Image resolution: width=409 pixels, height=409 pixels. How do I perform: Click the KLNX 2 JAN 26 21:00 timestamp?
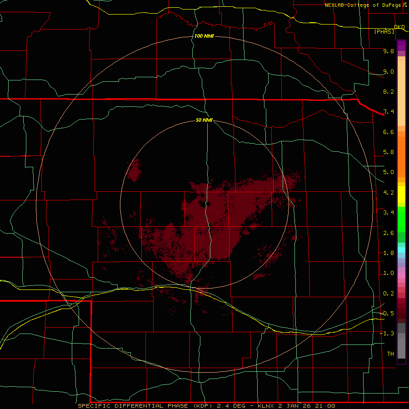296,406
